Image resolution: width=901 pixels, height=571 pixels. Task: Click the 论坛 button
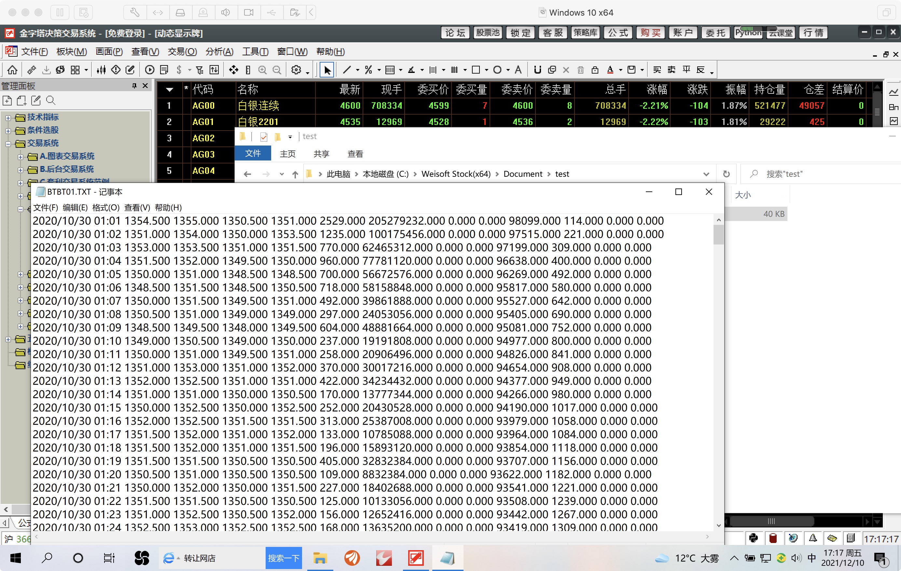click(455, 33)
